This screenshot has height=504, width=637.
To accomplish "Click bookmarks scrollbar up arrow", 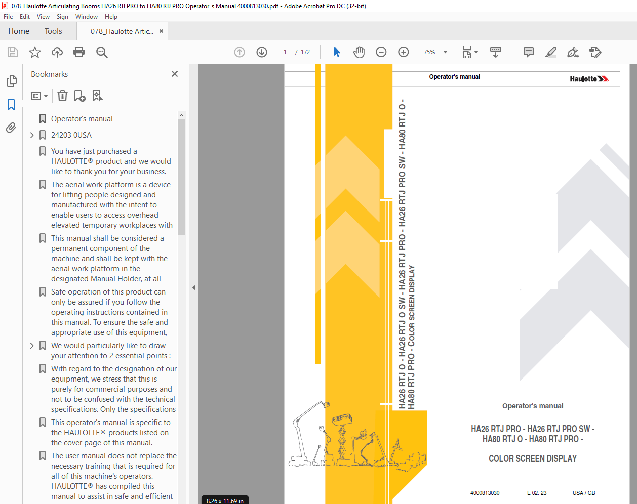I will [x=182, y=115].
